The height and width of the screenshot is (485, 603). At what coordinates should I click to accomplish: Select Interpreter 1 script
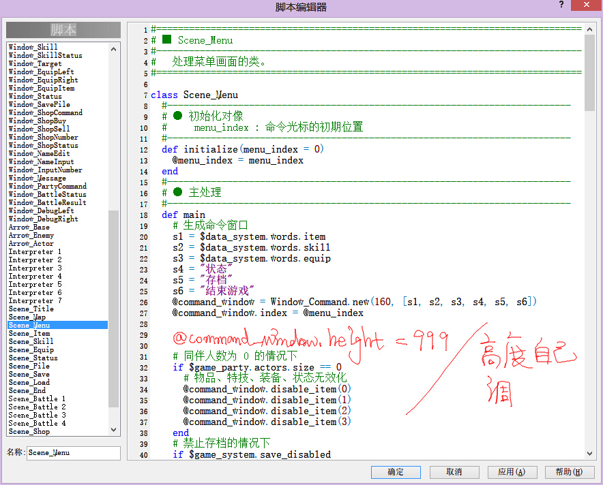coord(35,252)
